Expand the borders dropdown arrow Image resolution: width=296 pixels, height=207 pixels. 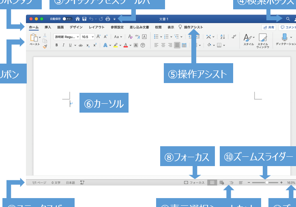pyautogui.click(x=224, y=45)
